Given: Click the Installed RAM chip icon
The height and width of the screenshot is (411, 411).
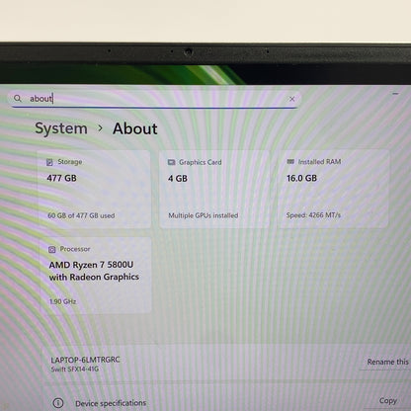Looking at the screenshot, I should pyautogui.click(x=290, y=161).
